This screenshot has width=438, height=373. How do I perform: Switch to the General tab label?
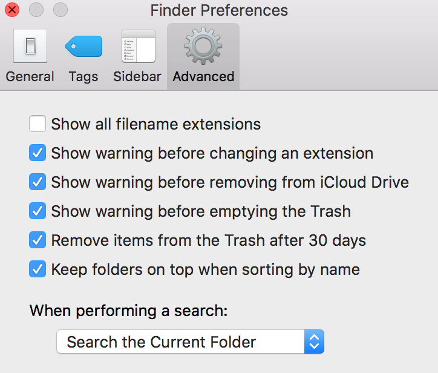pos(30,76)
